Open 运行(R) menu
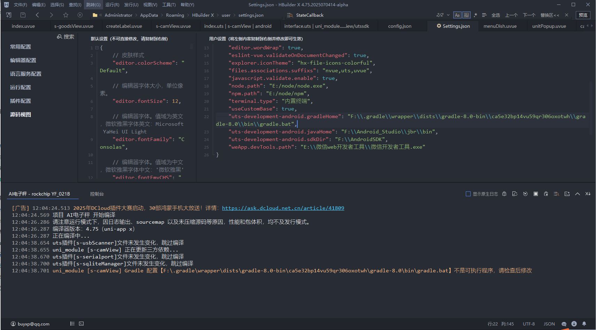The width and height of the screenshot is (596, 330). tap(112, 5)
